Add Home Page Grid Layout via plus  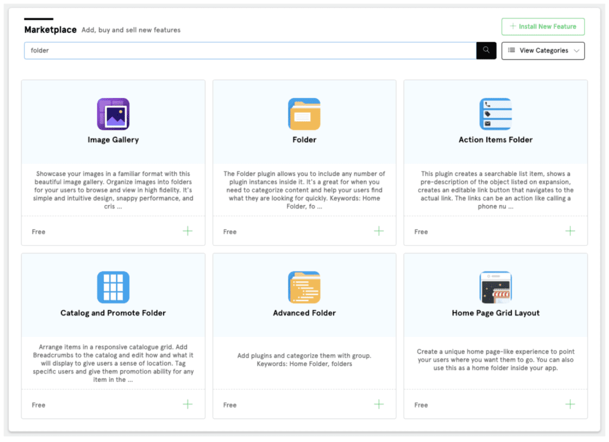570,405
